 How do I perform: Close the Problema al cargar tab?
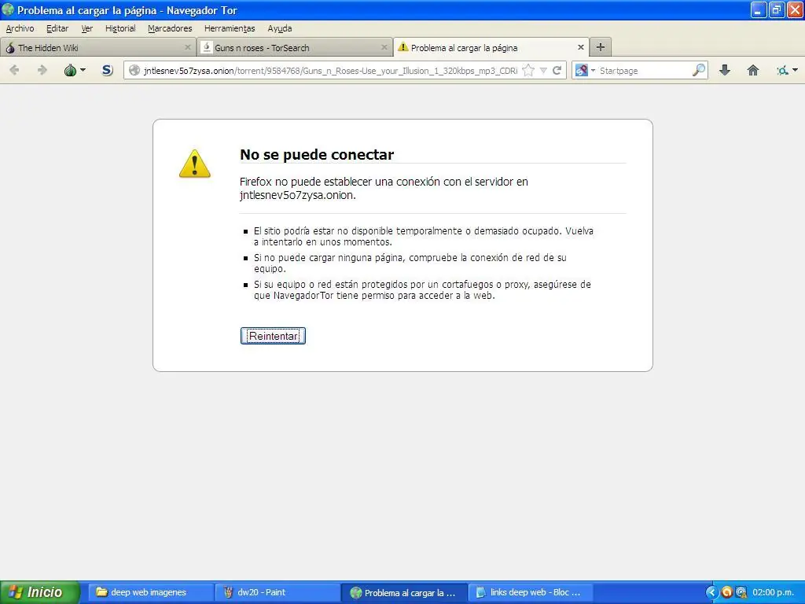(581, 47)
